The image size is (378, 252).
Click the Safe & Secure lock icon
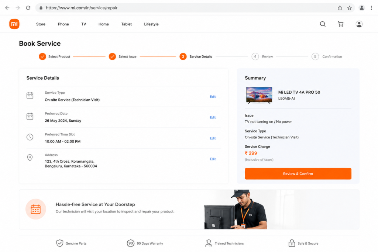click(292, 243)
